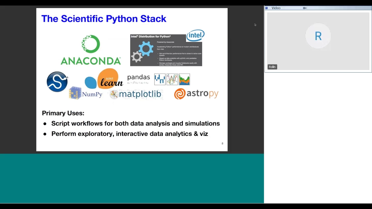The height and width of the screenshot is (209, 372).
Task: Click slide page number 8
Action: (x=222, y=143)
